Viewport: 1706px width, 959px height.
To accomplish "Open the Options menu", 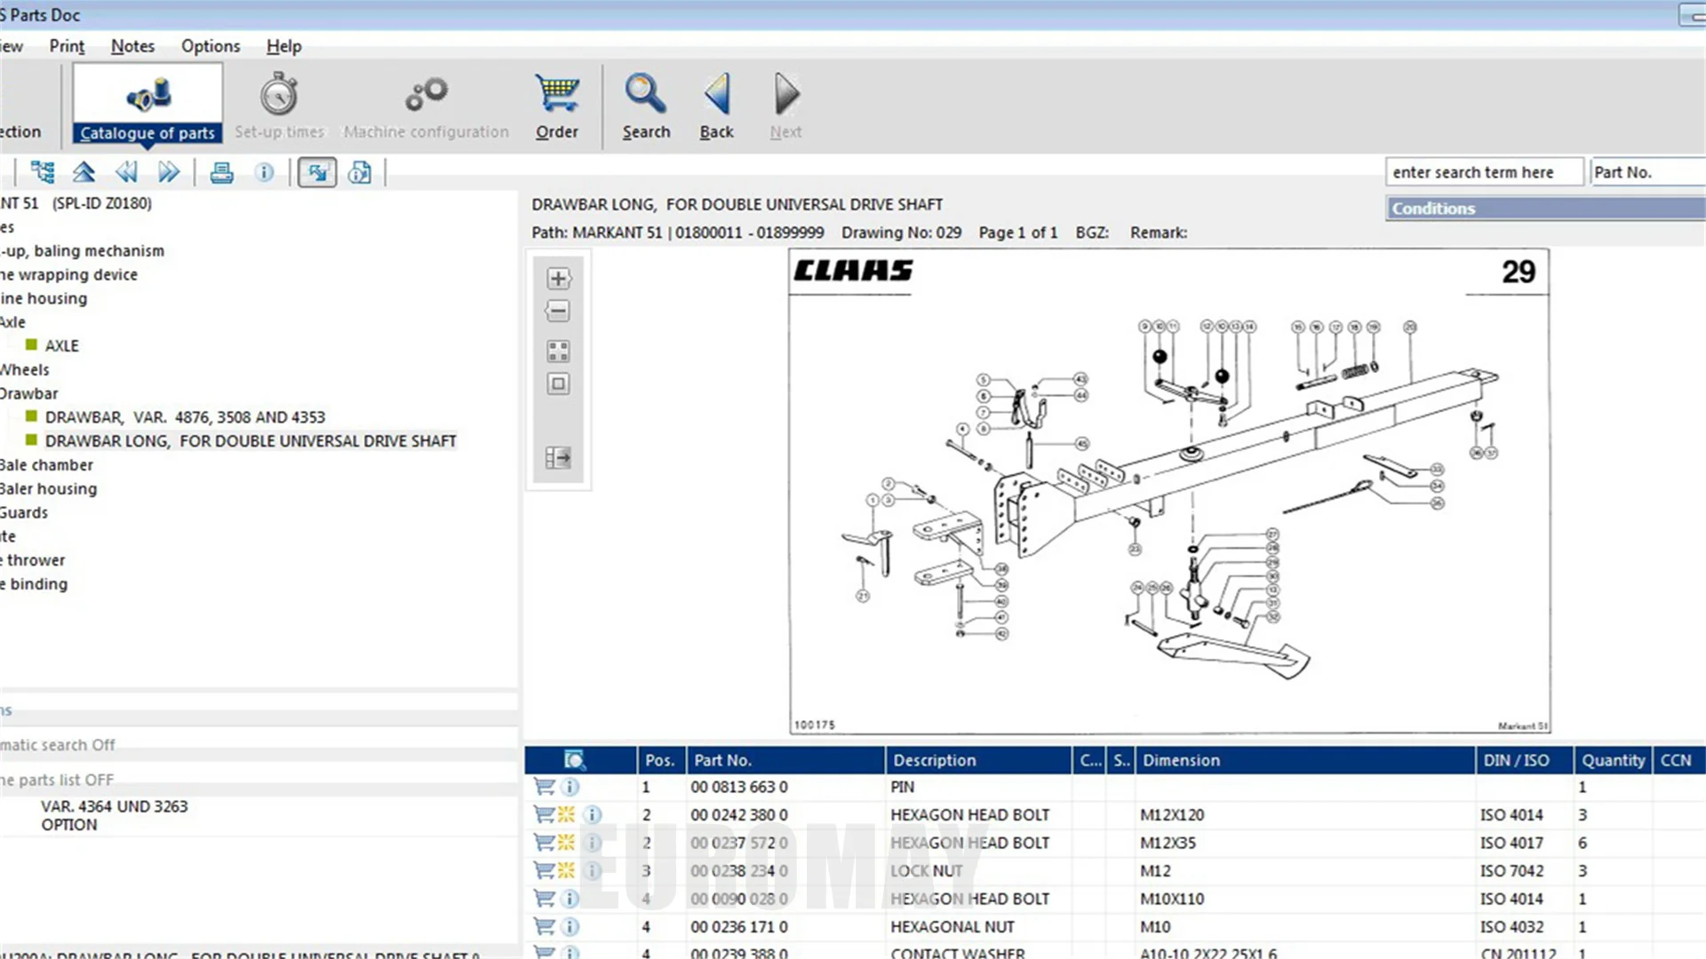I will click(x=211, y=46).
